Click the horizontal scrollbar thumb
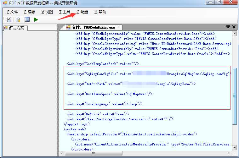239x158 pixels. (94, 153)
